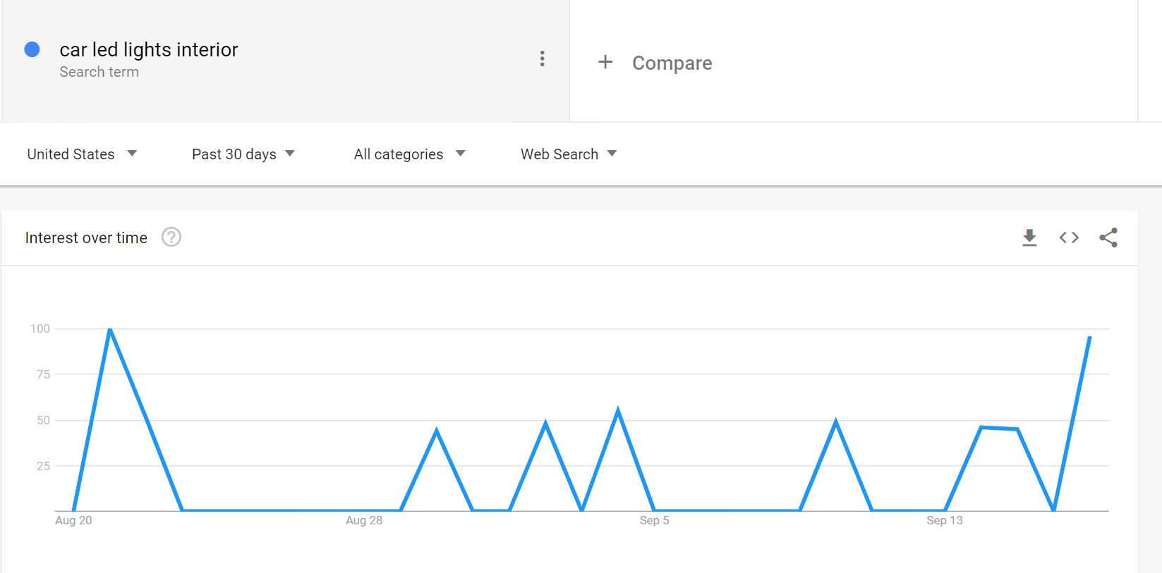Click the blue dot beside search term
The height and width of the screenshot is (573, 1162).
pos(32,49)
